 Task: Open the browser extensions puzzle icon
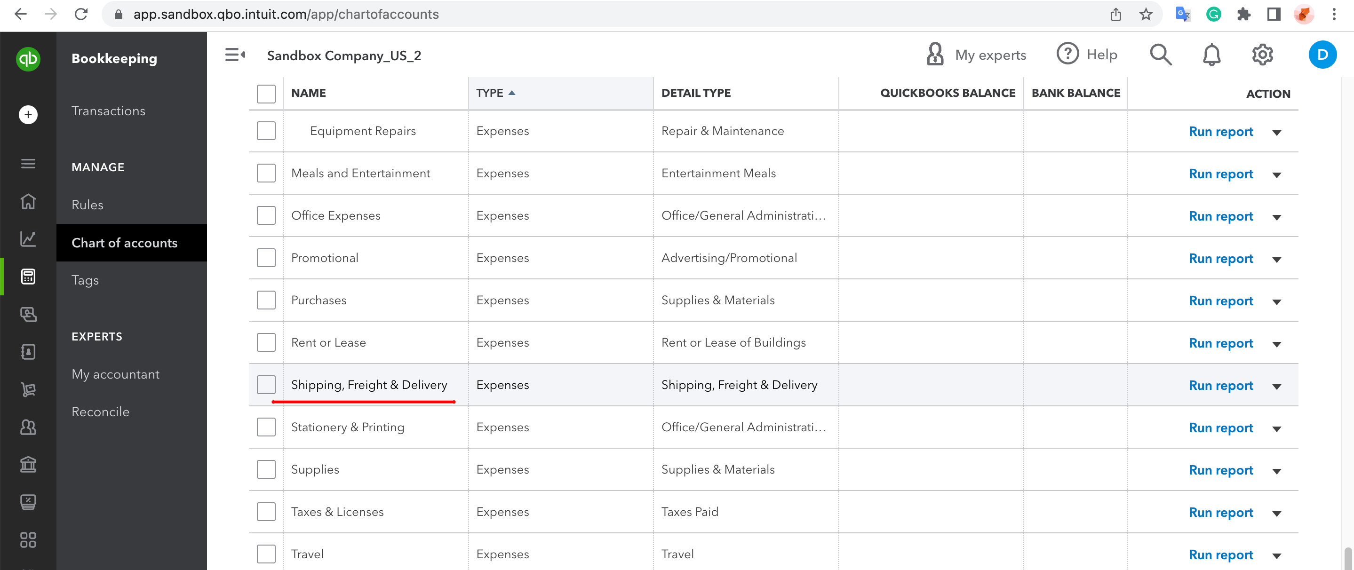click(x=1243, y=14)
